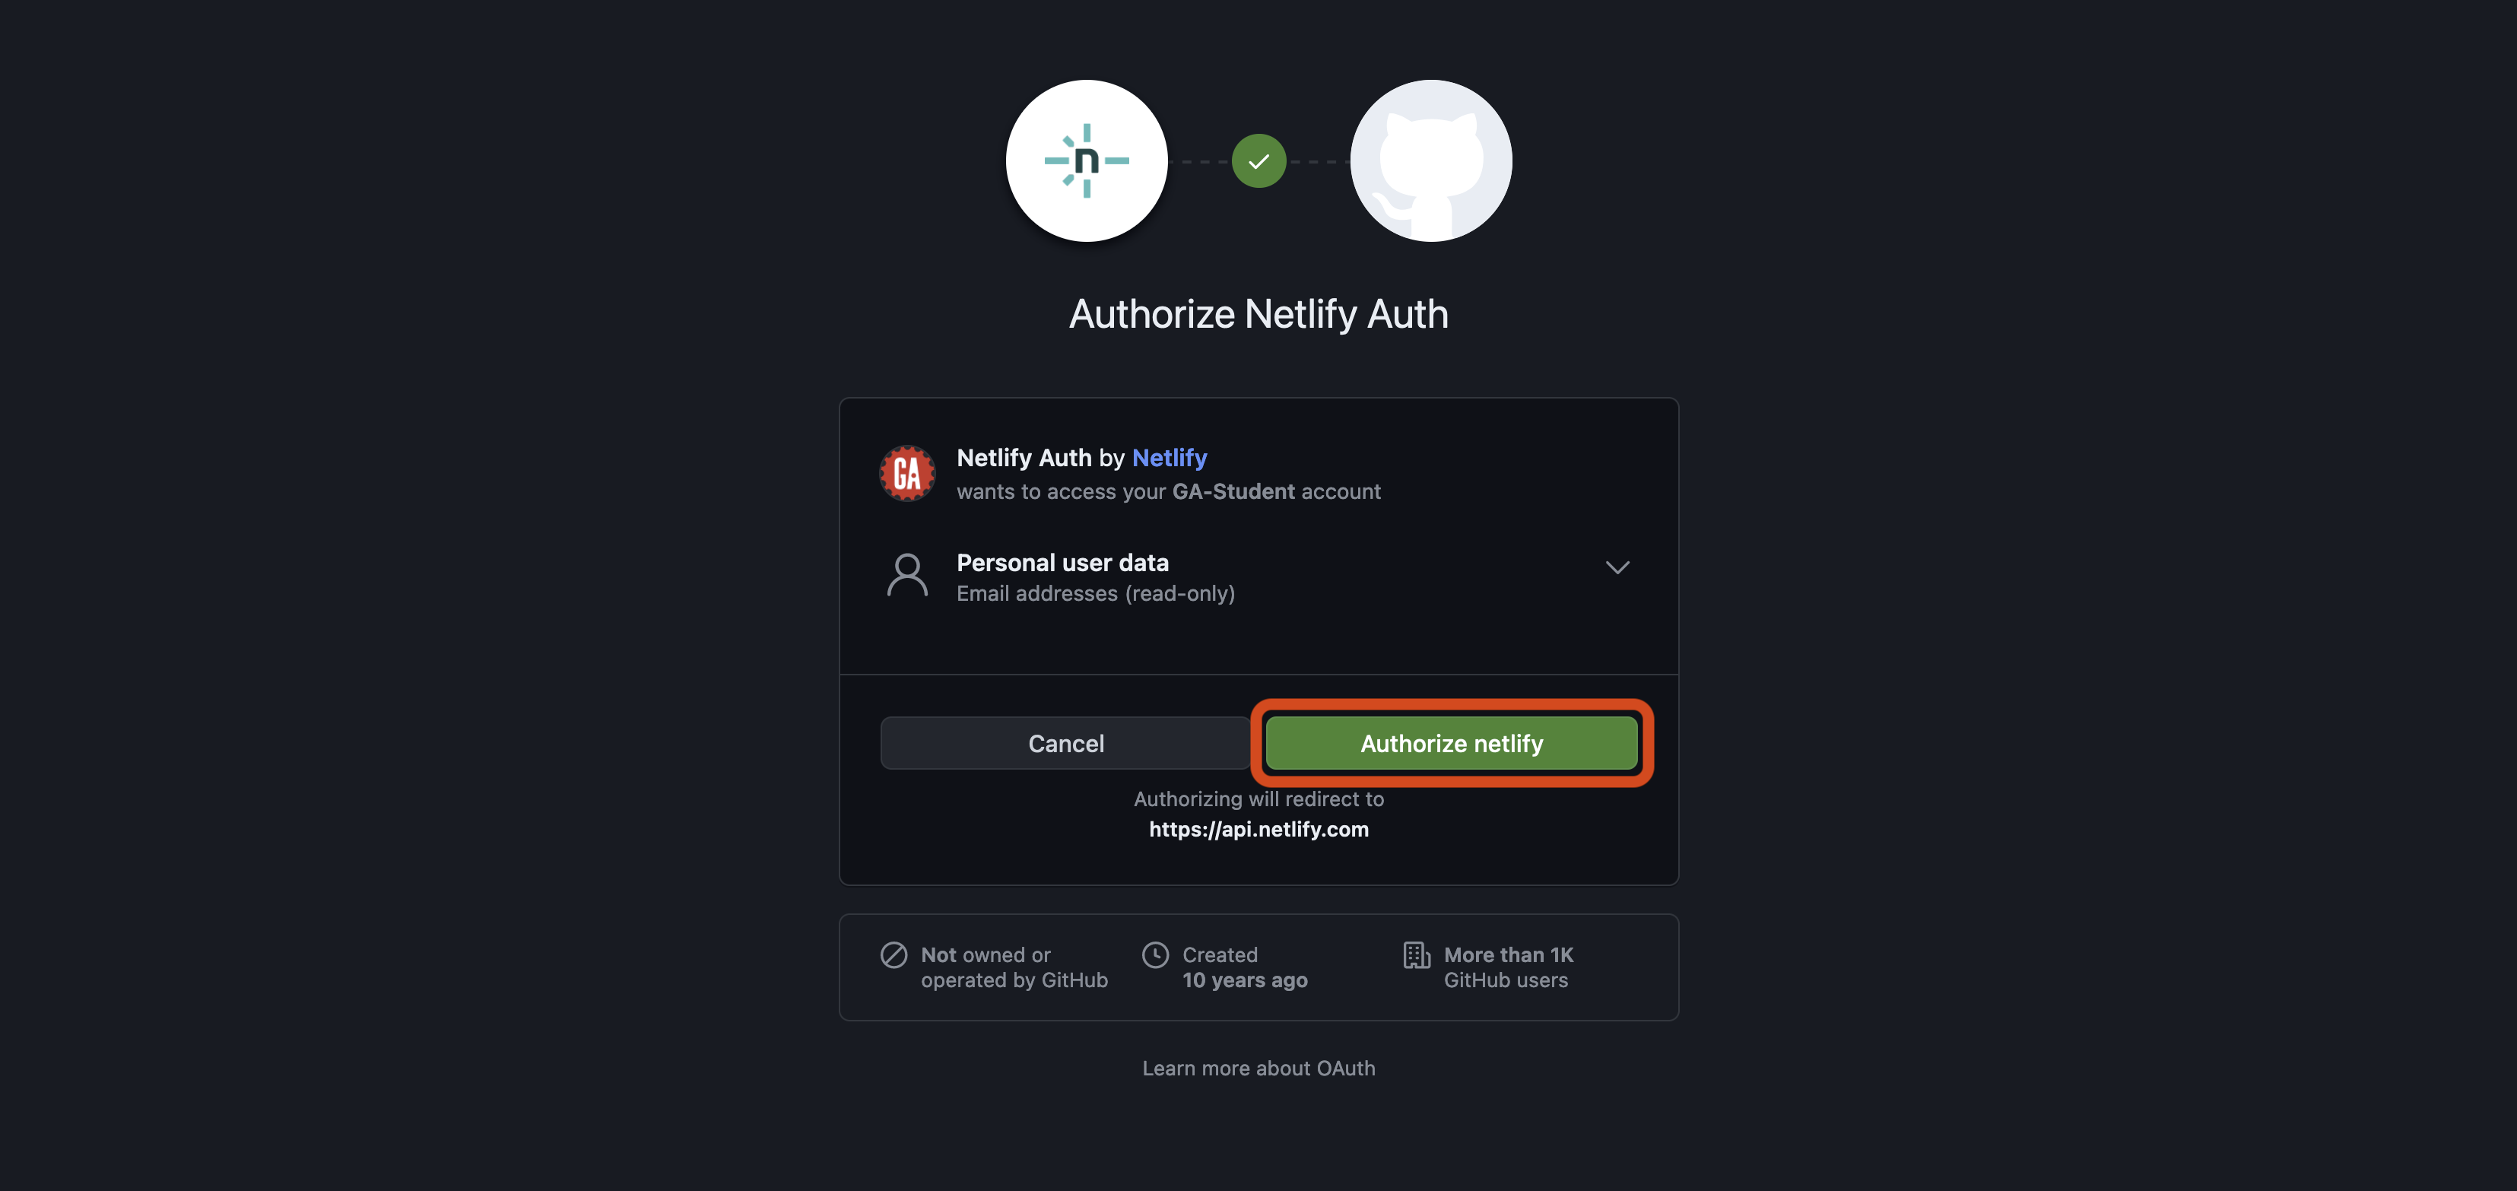This screenshot has width=2517, height=1191.
Task: Click the Authorize Netlify Auth heading
Action: click(1258, 315)
